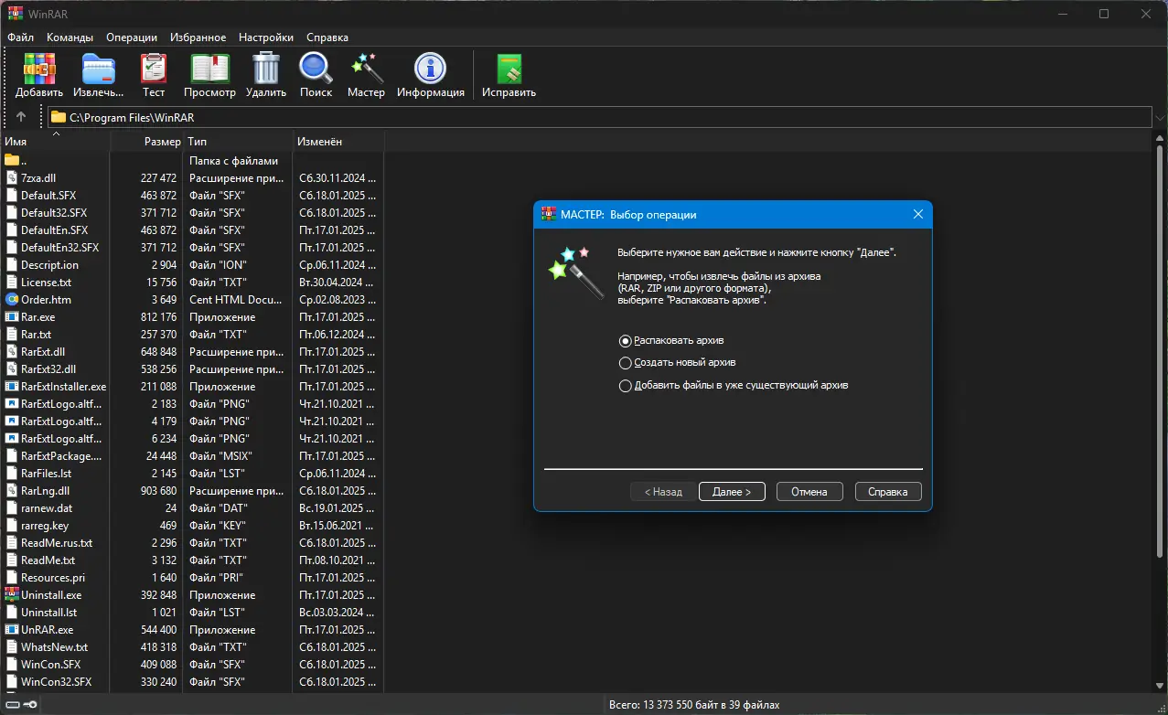Click the 7zxa.dll file icon
1168x715 pixels.
click(x=12, y=178)
